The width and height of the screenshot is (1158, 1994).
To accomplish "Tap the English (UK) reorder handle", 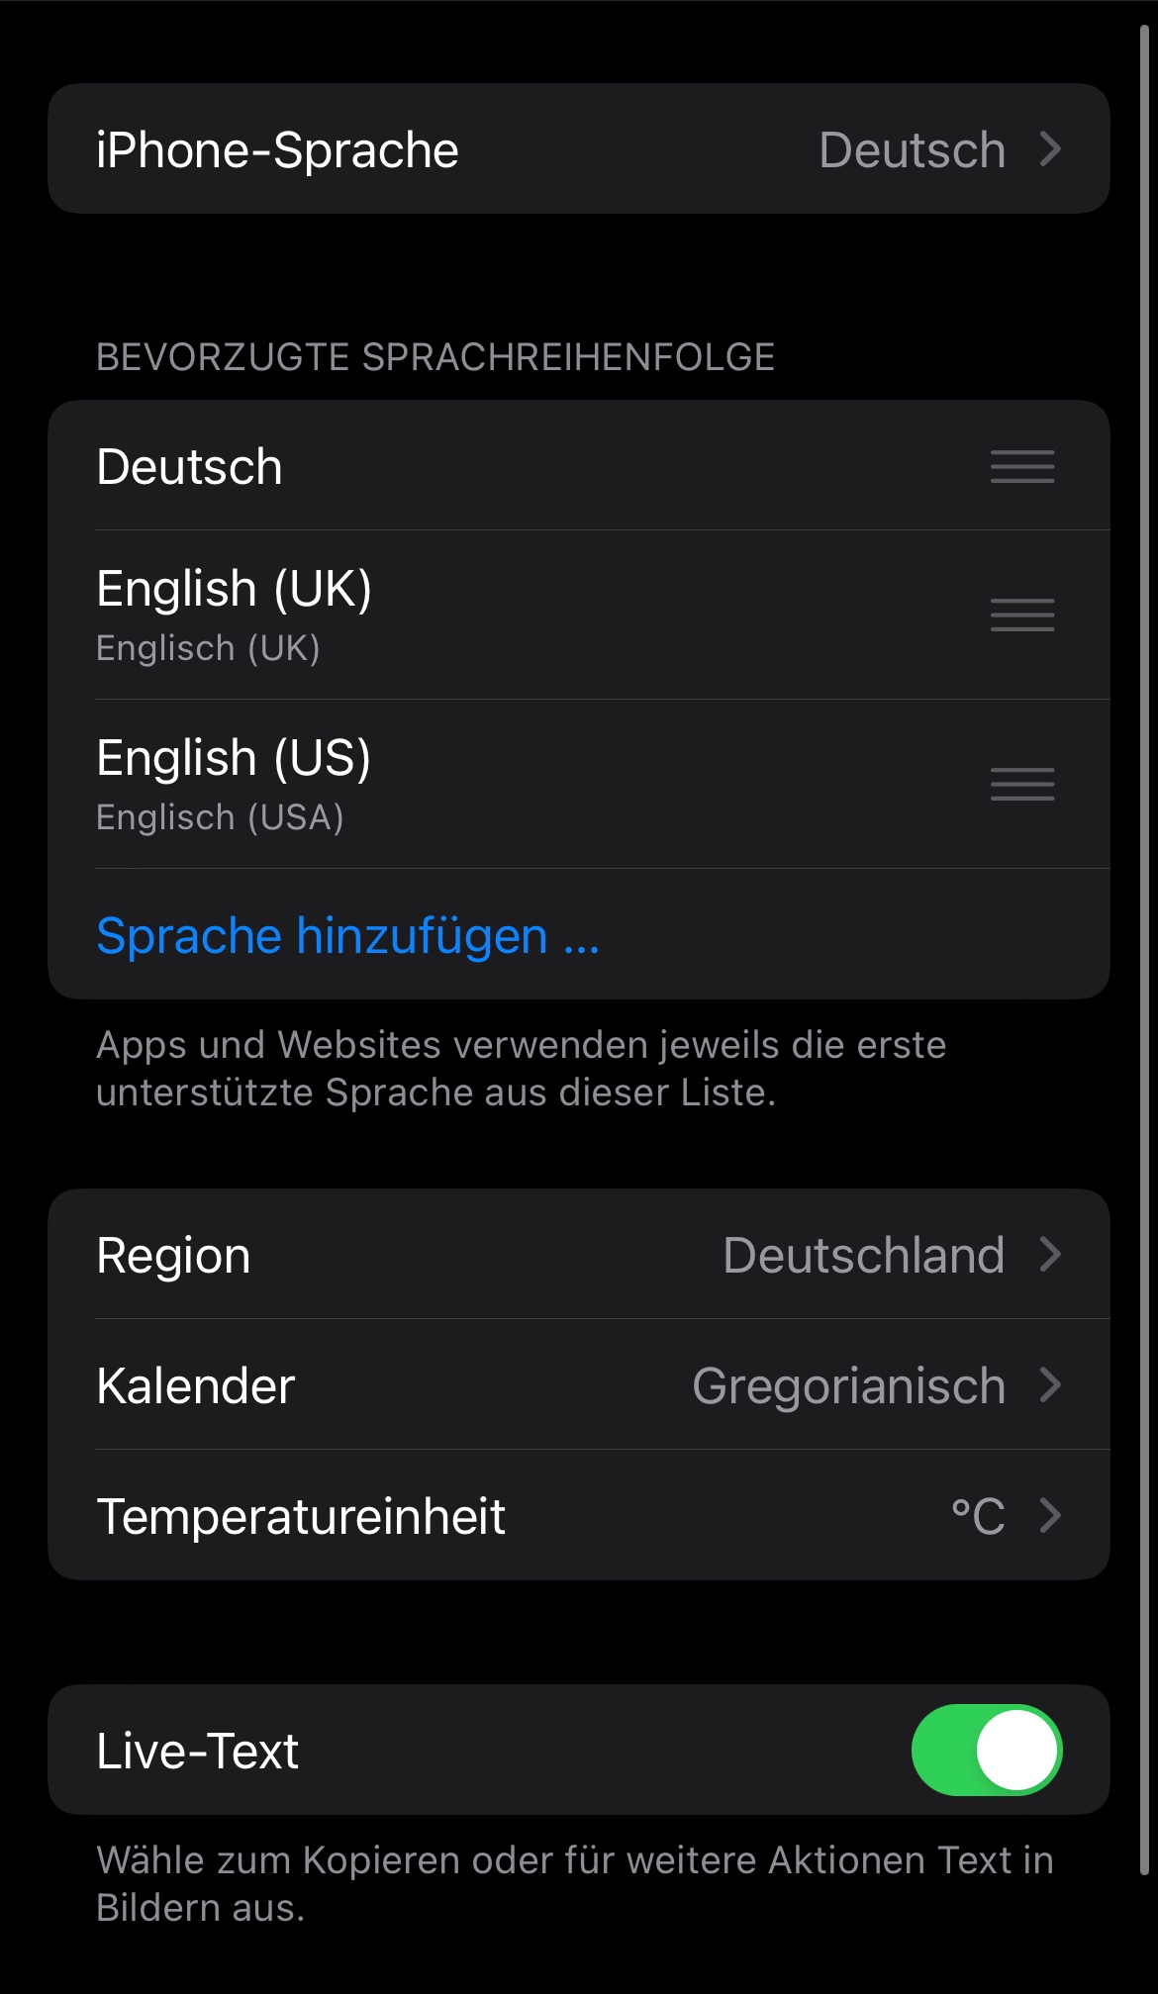I will point(1022,616).
